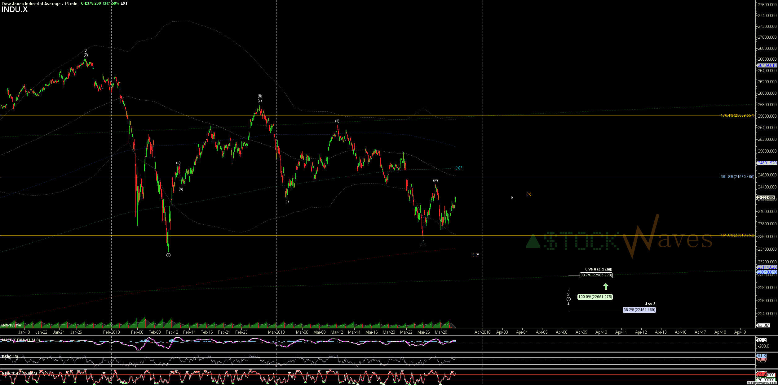Image resolution: width=778 pixels, height=385 pixels.
Task: Click the 24801.920 price tag on axis
Action: pyautogui.click(x=767, y=163)
